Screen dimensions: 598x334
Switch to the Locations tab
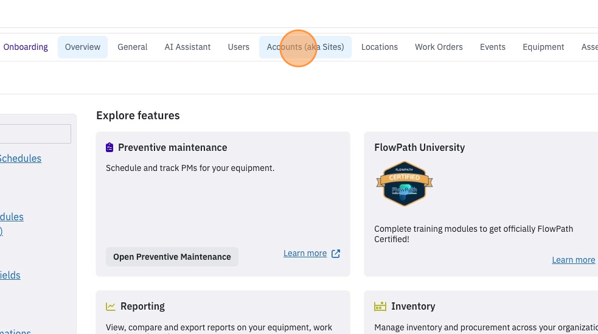(x=380, y=47)
